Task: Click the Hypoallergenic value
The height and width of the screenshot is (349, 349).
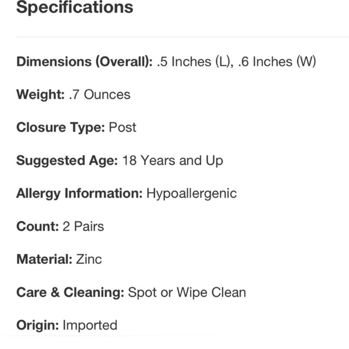Action: pos(192,194)
